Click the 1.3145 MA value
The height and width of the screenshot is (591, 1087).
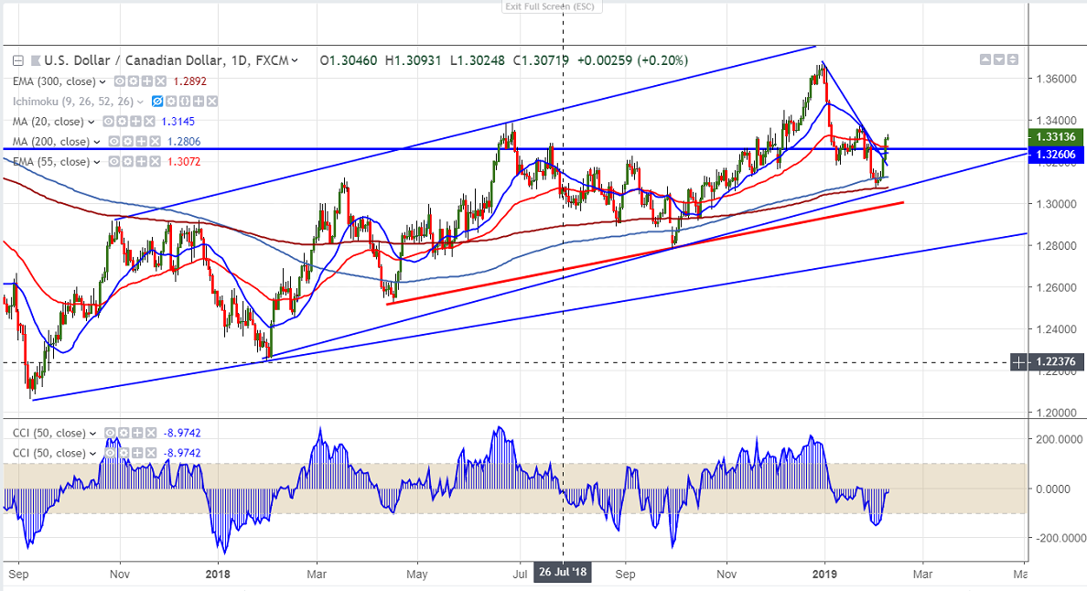coord(178,122)
